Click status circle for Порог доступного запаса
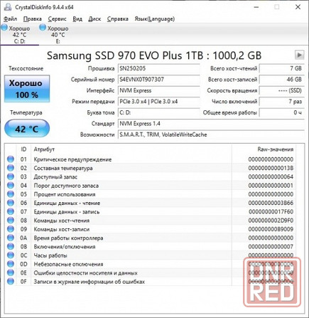The width and height of the screenshot is (309, 318). coord(11,186)
